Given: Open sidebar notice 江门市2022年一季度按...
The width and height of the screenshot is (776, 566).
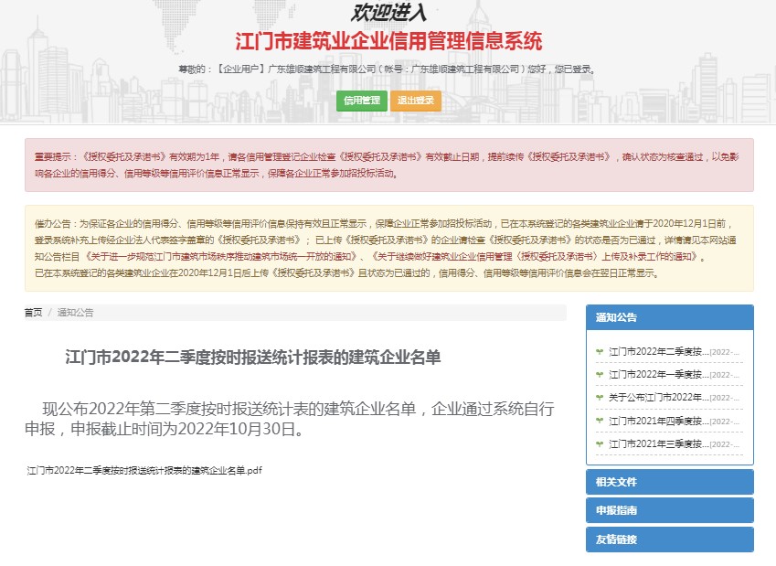Looking at the screenshot, I should click(658, 374).
